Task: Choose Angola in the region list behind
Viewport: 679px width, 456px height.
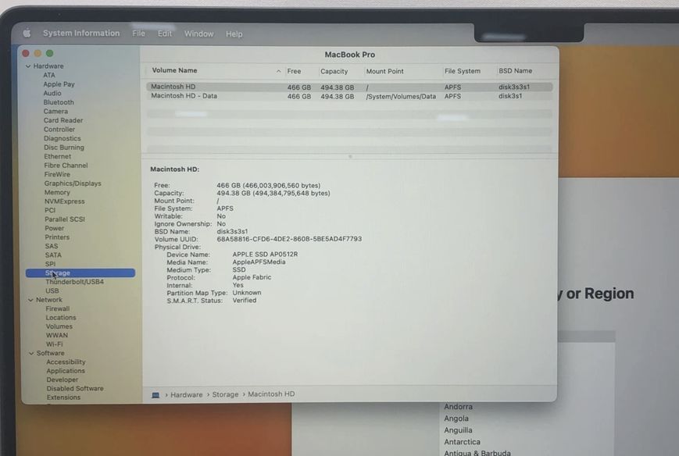Action: (456, 419)
